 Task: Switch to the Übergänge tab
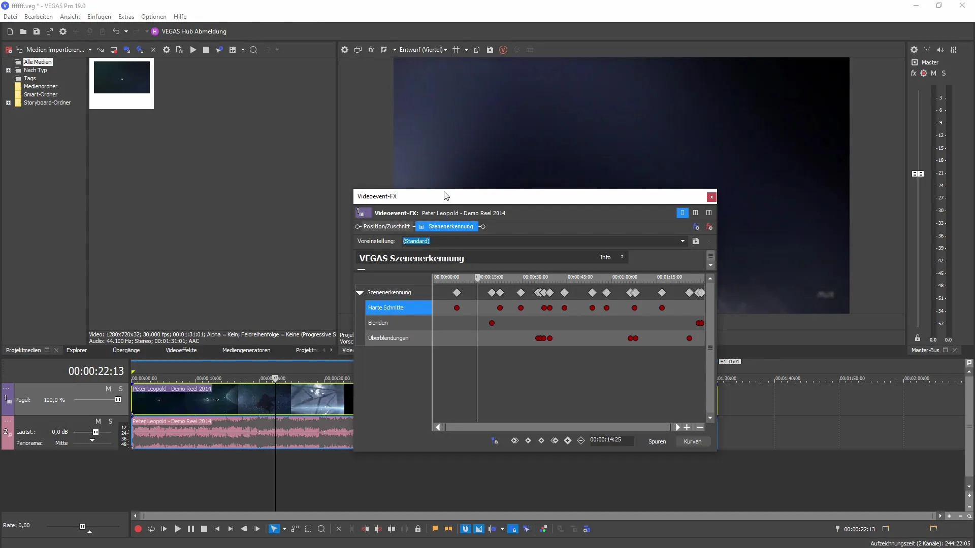[x=126, y=350]
